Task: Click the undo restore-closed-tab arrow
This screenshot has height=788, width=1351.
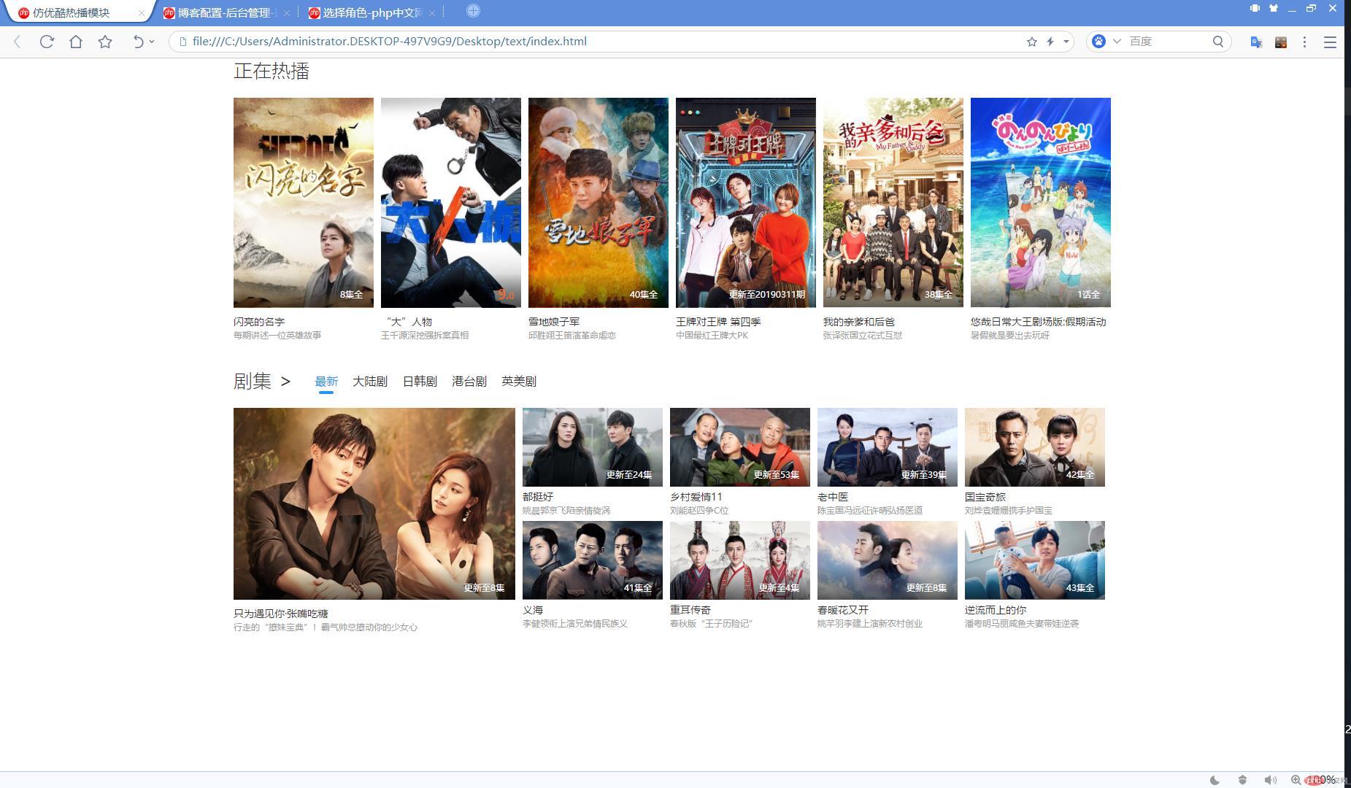Action: [137, 42]
